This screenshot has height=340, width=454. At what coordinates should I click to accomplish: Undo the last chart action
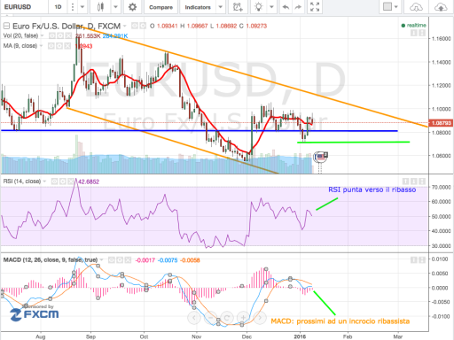point(286,7)
